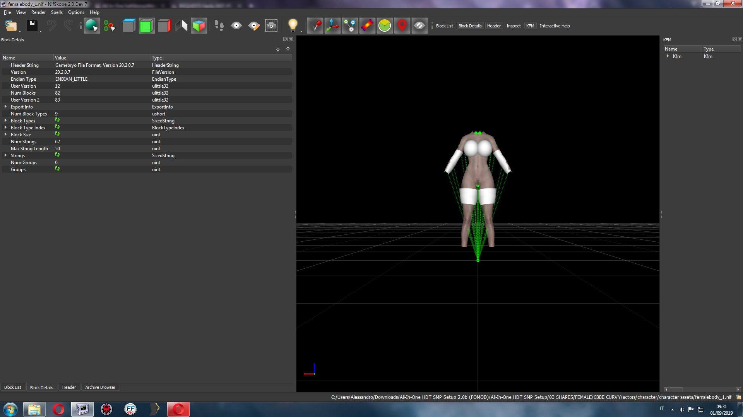Open the Spells menu

point(56,12)
